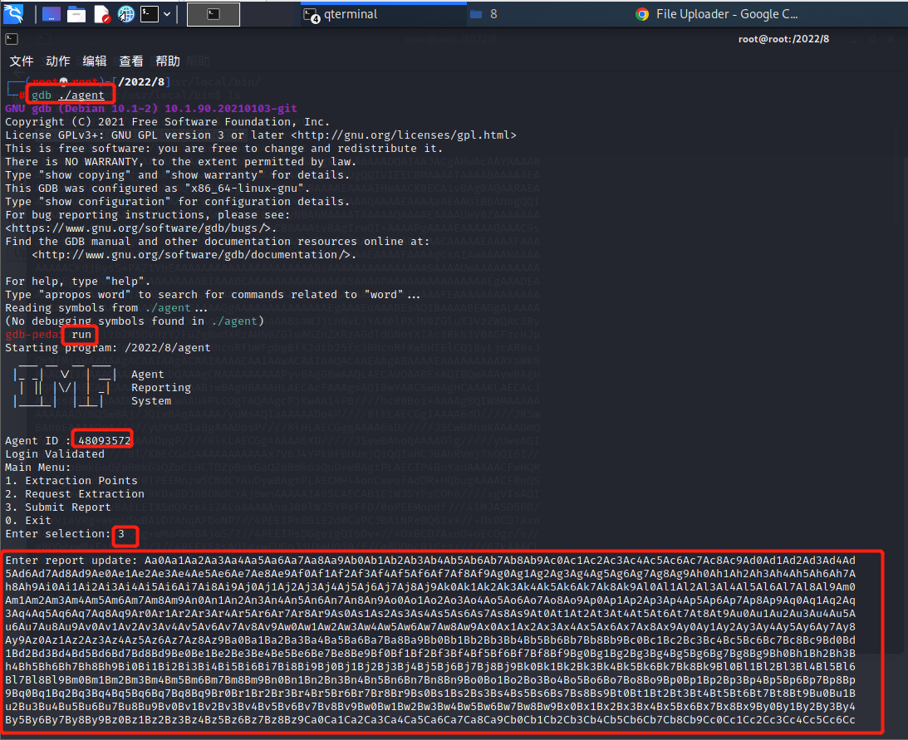
Task: Click 'Agent Reporting System' banner text
Action: pyautogui.click(x=160, y=387)
